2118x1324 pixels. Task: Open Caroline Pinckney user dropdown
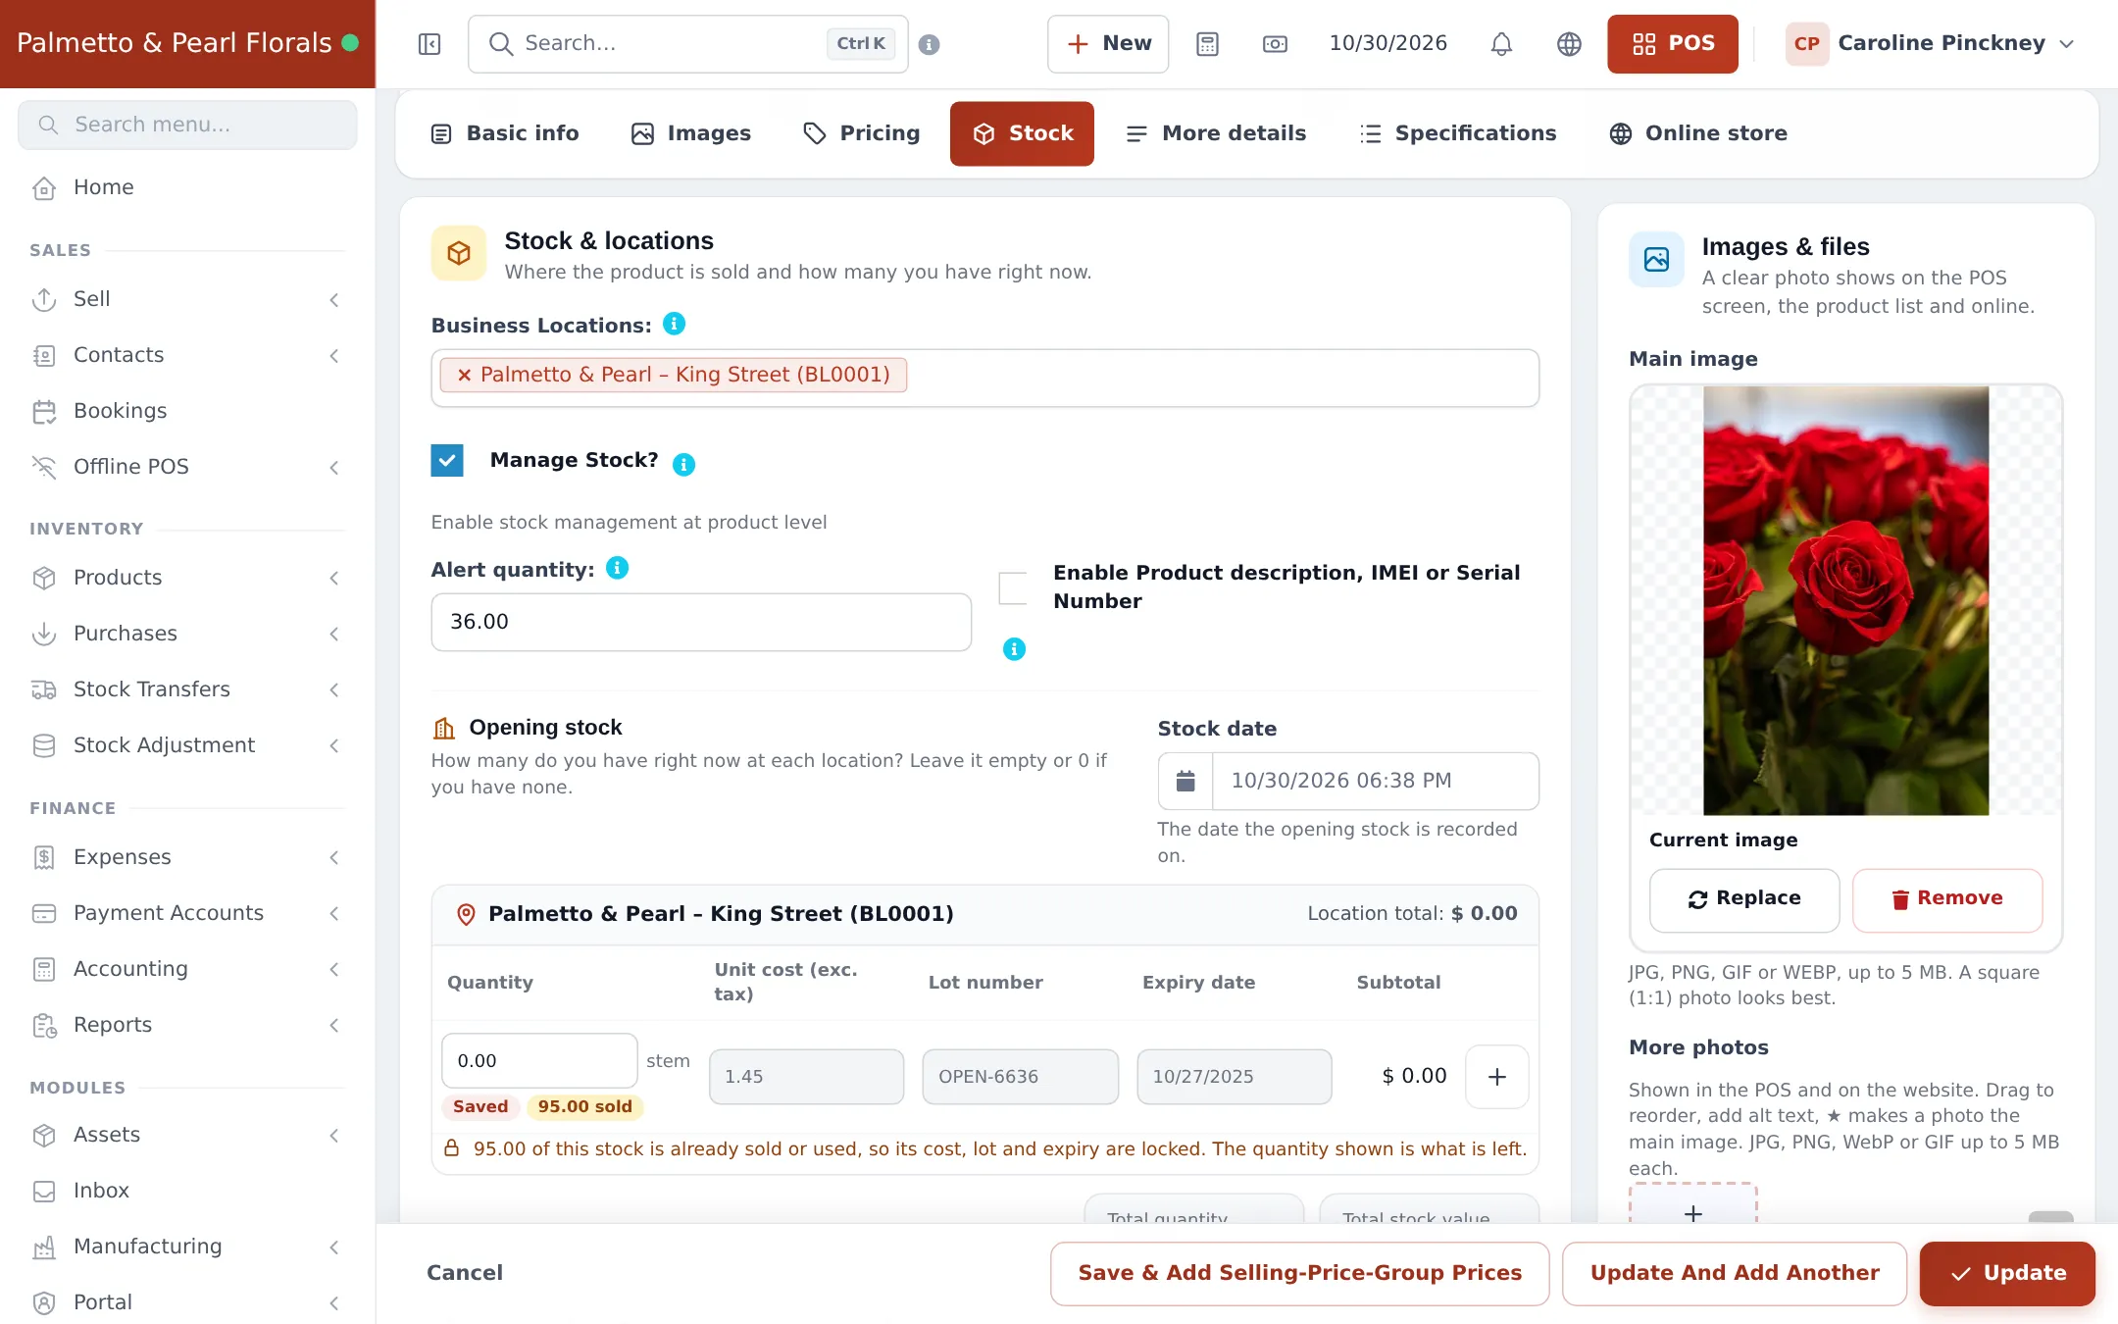point(1930,44)
